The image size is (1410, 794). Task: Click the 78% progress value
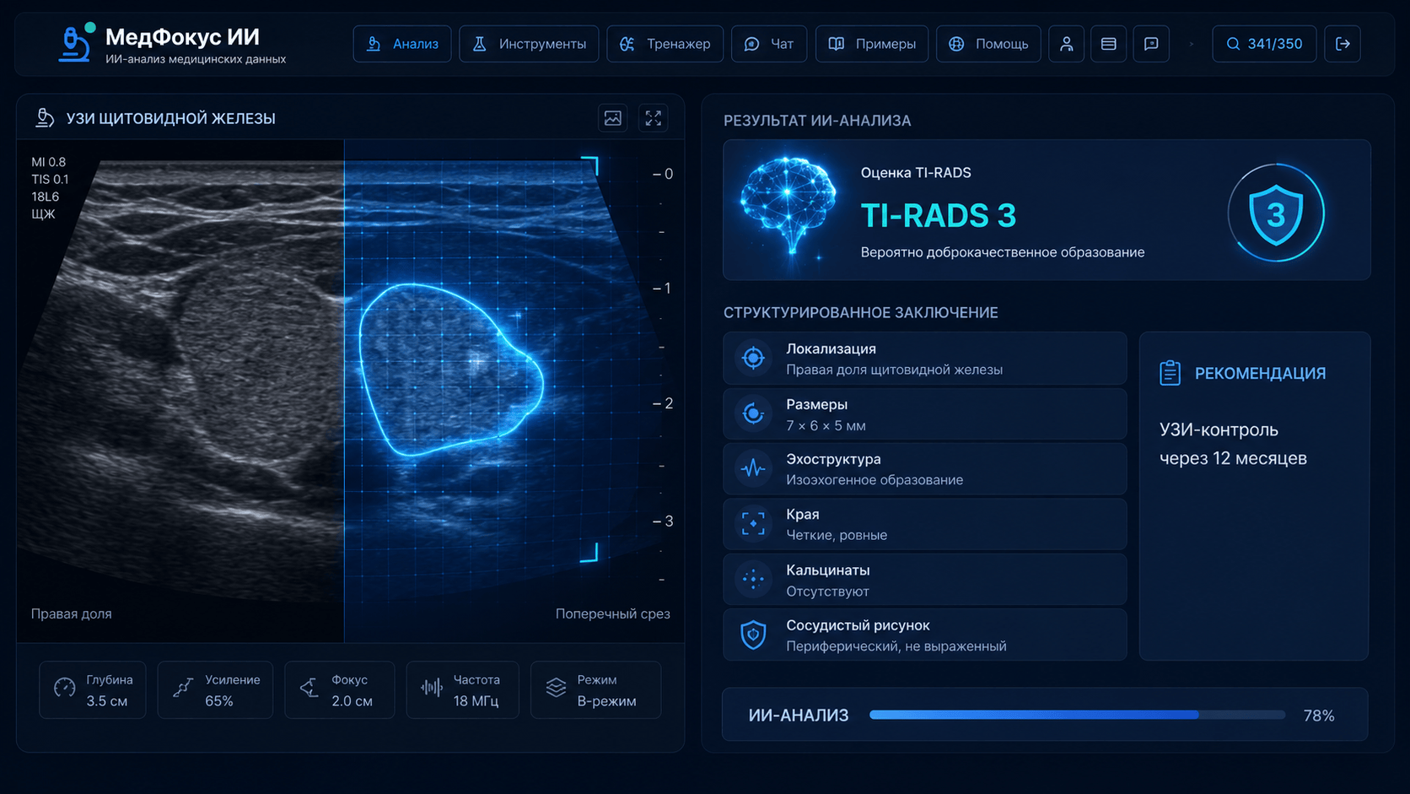click(1319, 716)
